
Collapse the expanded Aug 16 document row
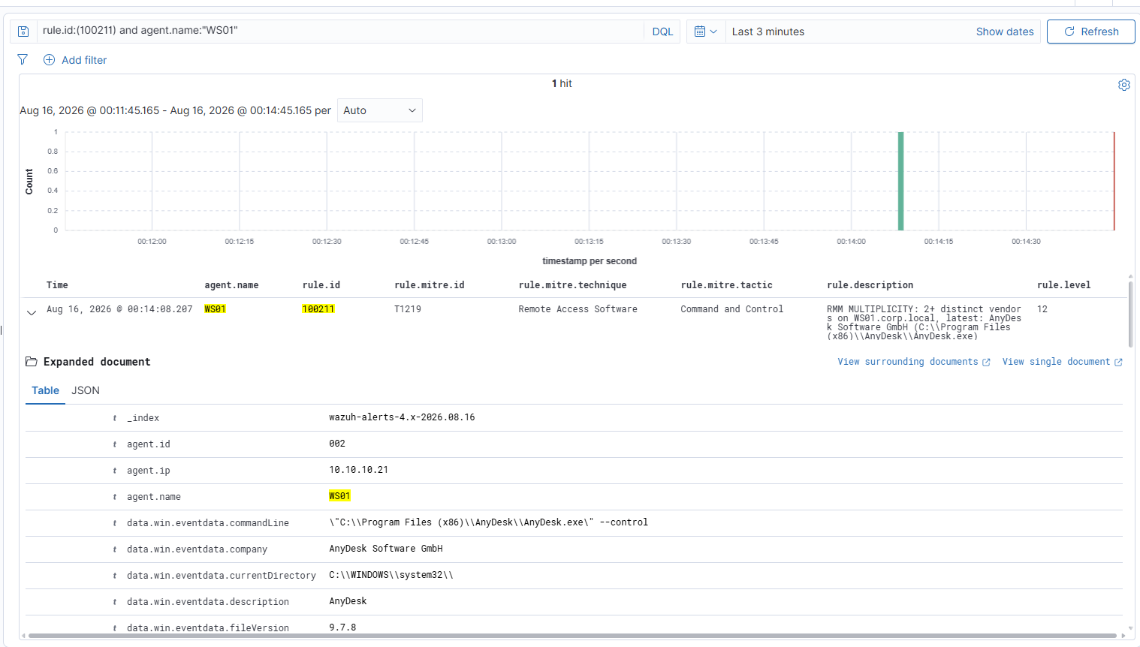click(x=32, y=312)
